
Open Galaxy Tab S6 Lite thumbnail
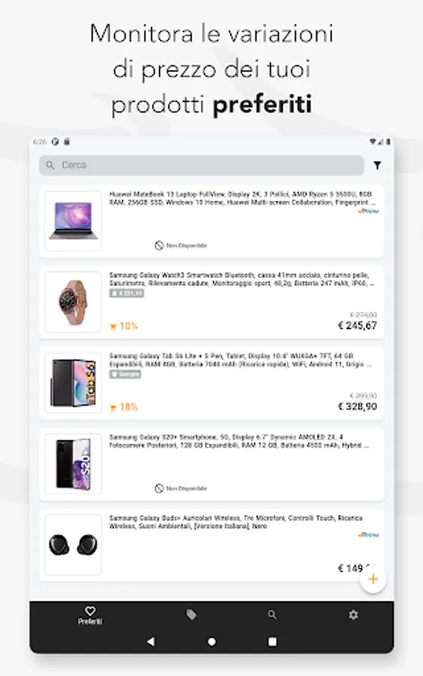(x=74, y=383)
